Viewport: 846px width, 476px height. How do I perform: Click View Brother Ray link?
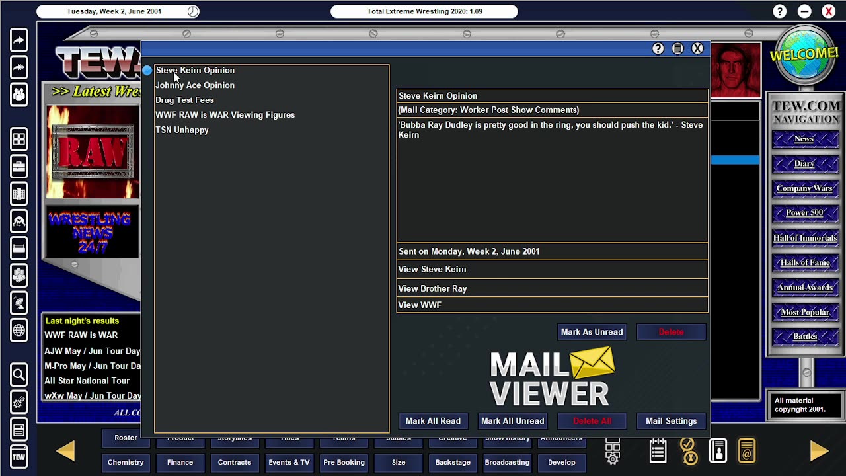pyautogui.click(x=552, y=288)
